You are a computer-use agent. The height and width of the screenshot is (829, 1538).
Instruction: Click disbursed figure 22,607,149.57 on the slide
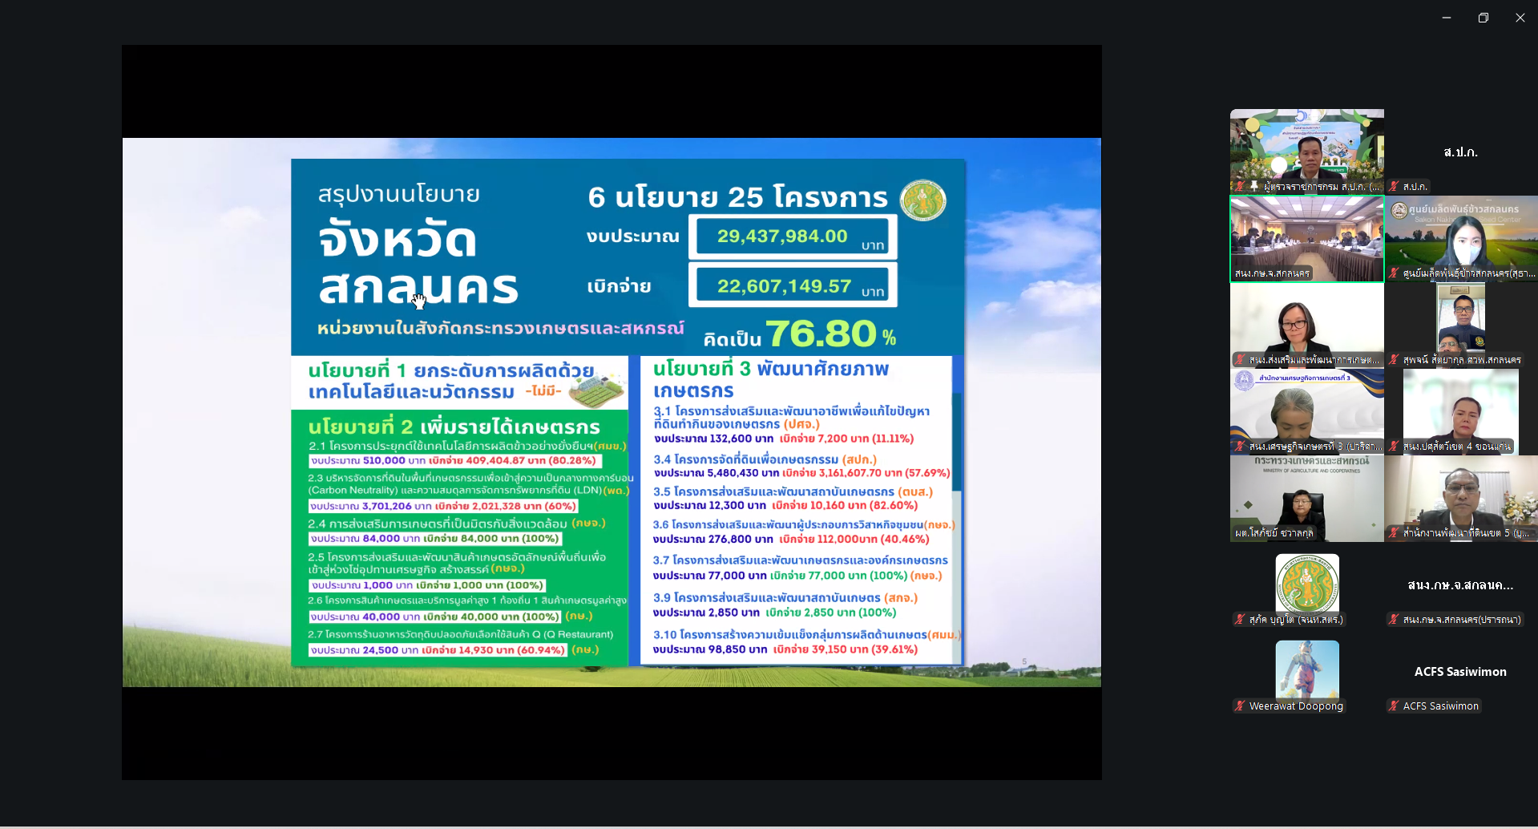784,286
